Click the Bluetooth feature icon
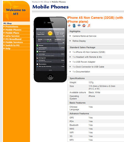This screenshot has height=142, width=124. point(74,25)
